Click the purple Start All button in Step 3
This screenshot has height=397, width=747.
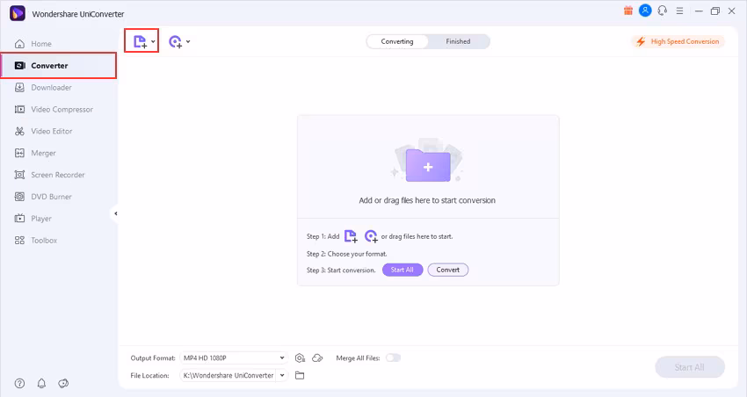click(403, 270)
